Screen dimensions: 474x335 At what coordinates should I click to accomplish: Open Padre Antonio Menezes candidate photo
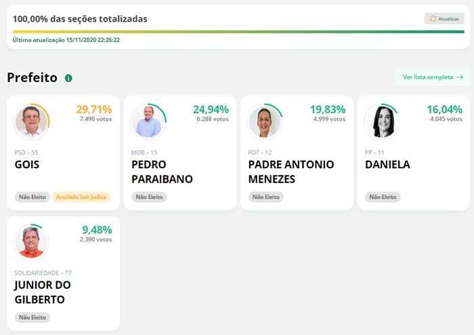[265, 121]
